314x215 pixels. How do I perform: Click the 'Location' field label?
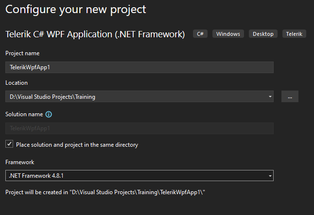(x=17, y=83)
